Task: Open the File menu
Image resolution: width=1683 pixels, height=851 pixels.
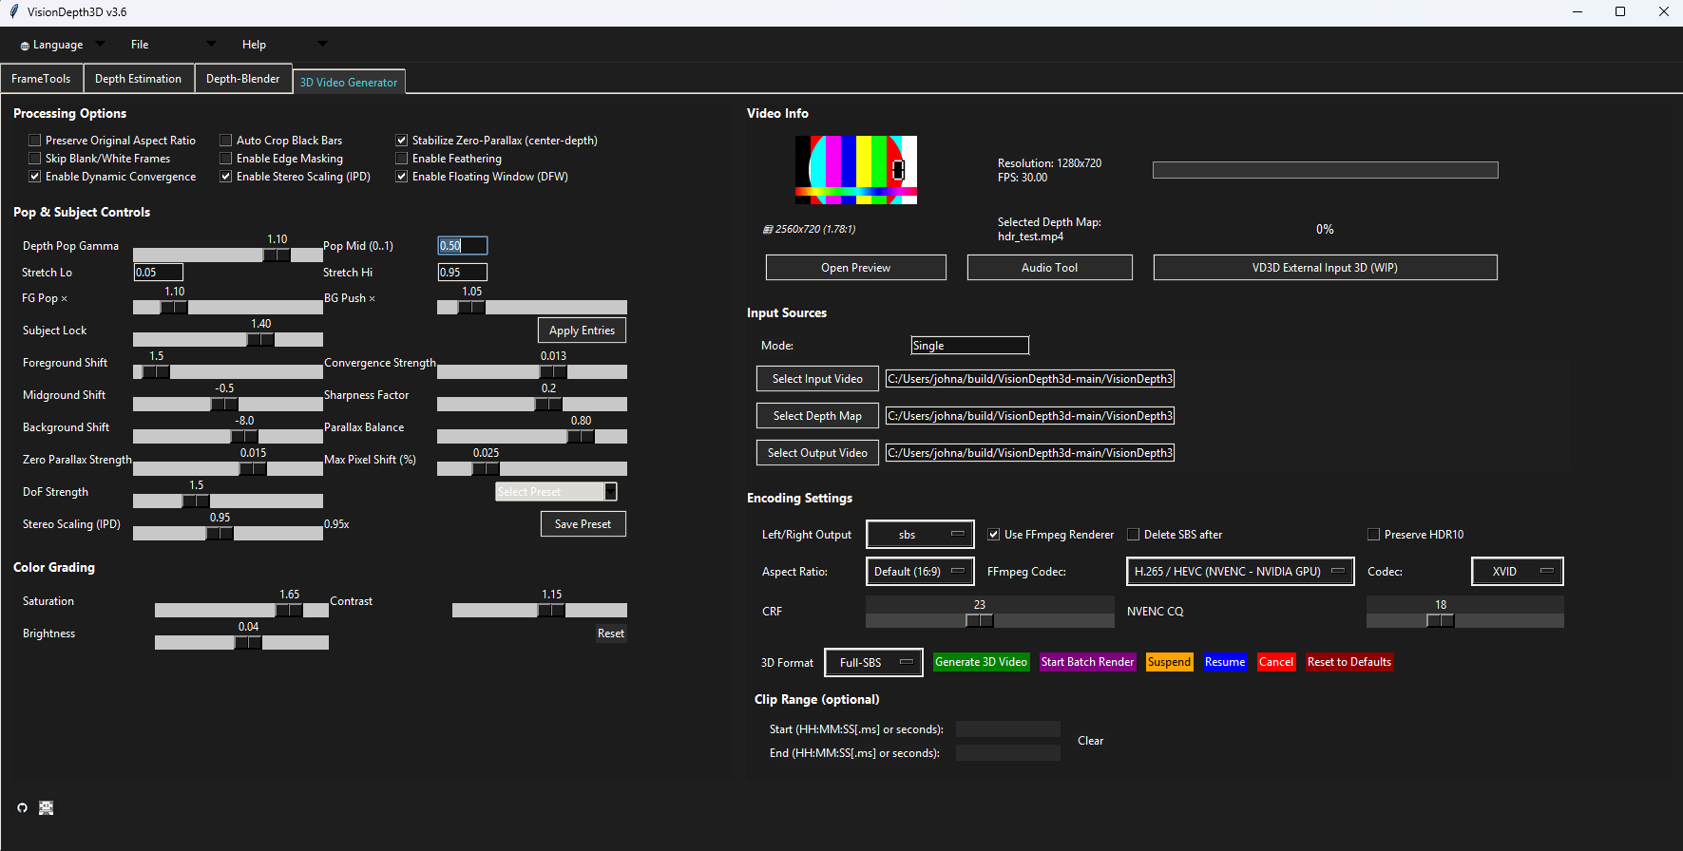Action: (140, 45)
